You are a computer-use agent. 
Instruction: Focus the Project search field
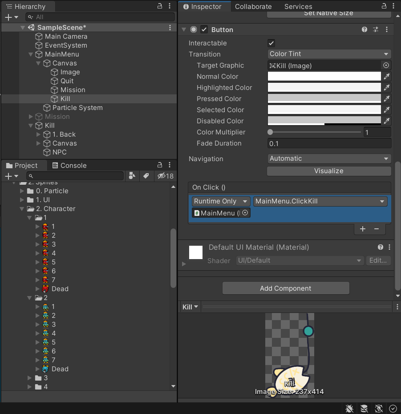click(75, 176)
